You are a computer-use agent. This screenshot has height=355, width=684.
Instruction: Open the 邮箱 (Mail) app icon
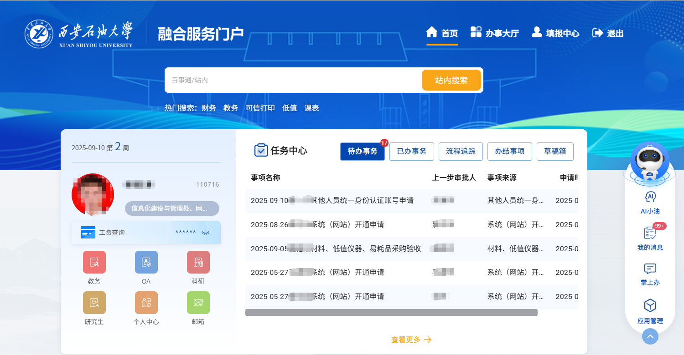tap(198, 303)
